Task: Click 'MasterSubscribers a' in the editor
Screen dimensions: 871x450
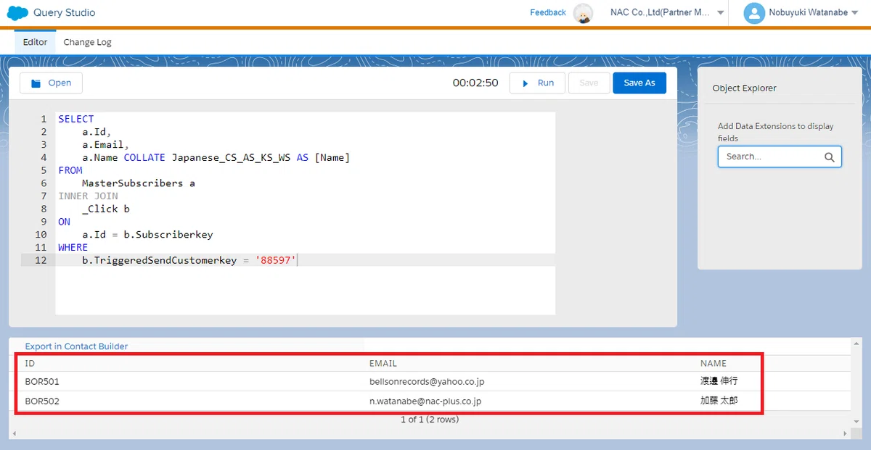Action: 139,183
